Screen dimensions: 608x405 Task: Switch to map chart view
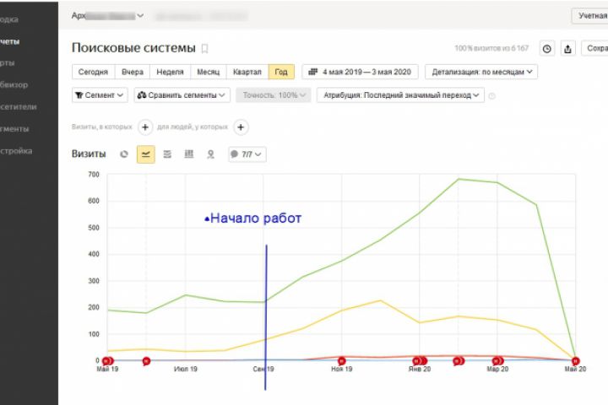pos(210,154)
